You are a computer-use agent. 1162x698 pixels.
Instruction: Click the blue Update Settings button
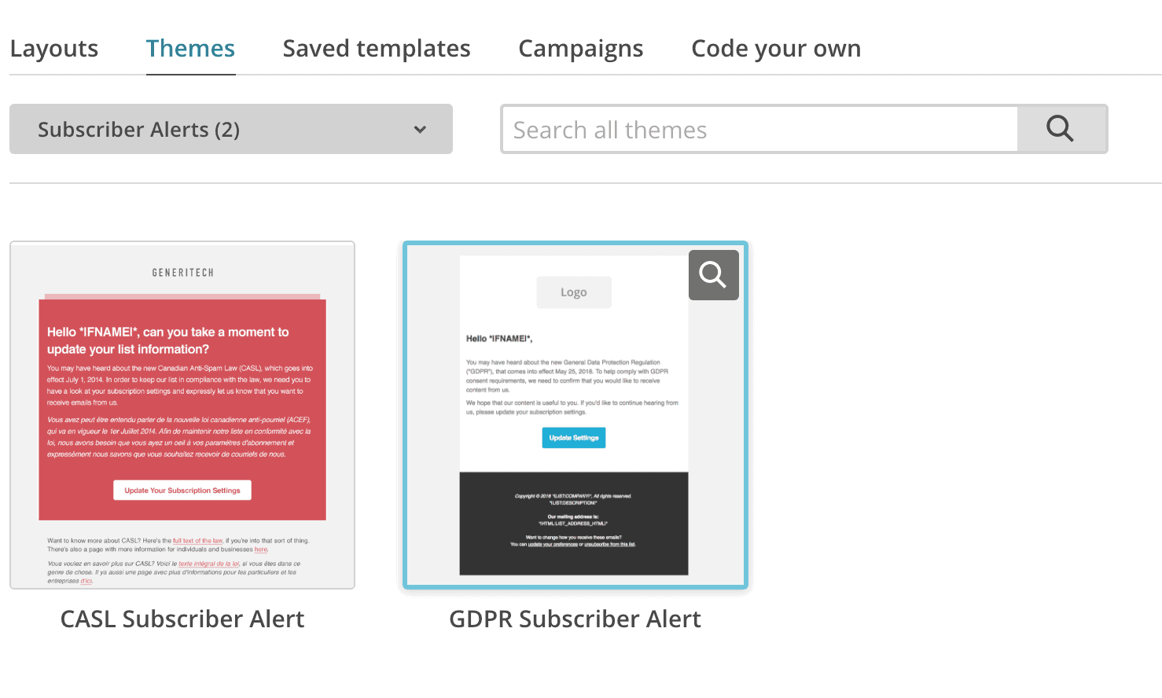tap(574, 438)
